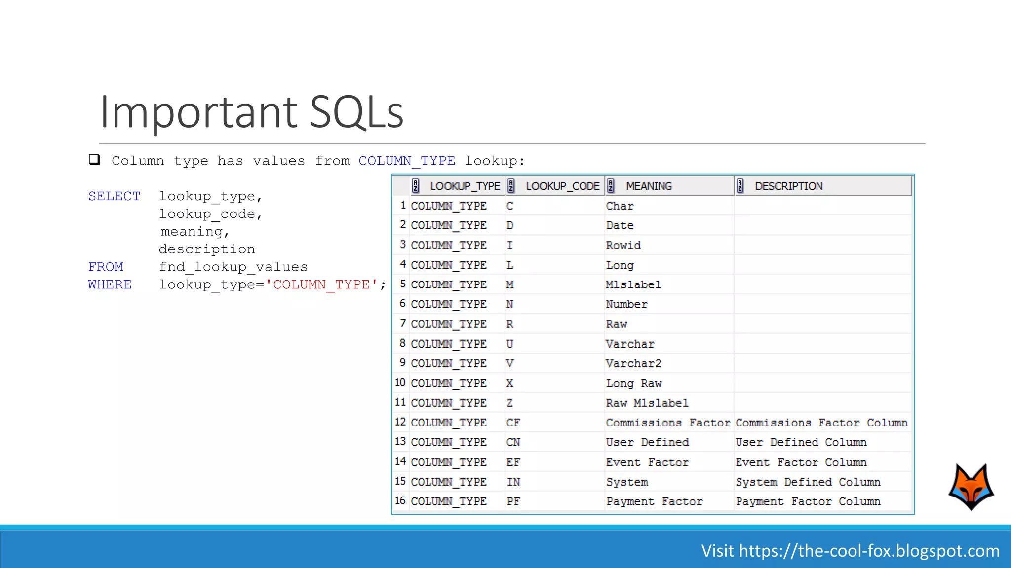
Task: Click the MEANING column header
Action: coord(649,186)
